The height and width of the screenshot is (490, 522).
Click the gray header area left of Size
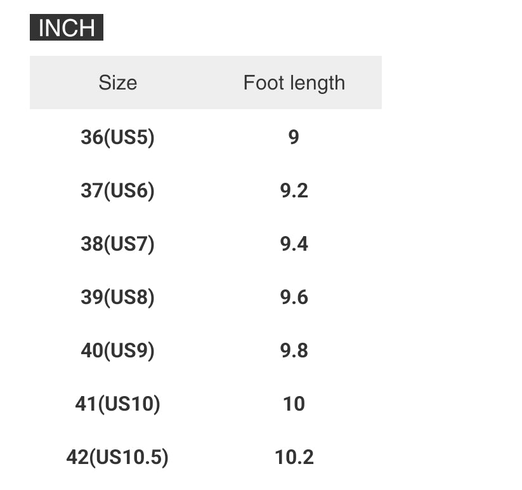click(x=57, y=83)
